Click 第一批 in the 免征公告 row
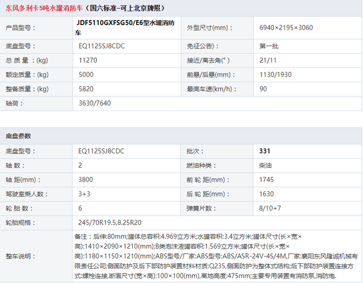Image resolution: width=363 pixels, height=283 pixels. tap(269, 46)
